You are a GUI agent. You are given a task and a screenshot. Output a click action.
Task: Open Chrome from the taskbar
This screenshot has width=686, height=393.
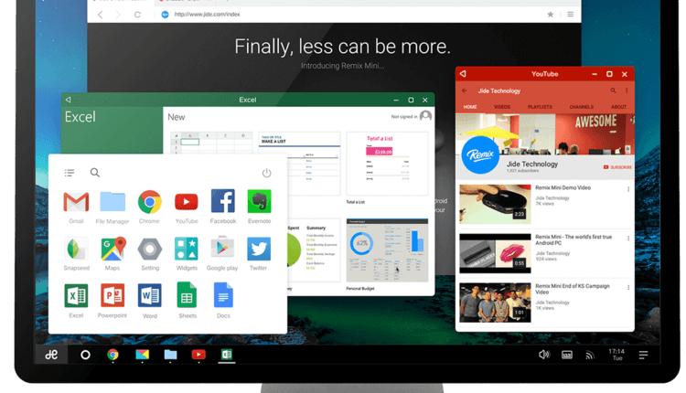click(113, 355)
